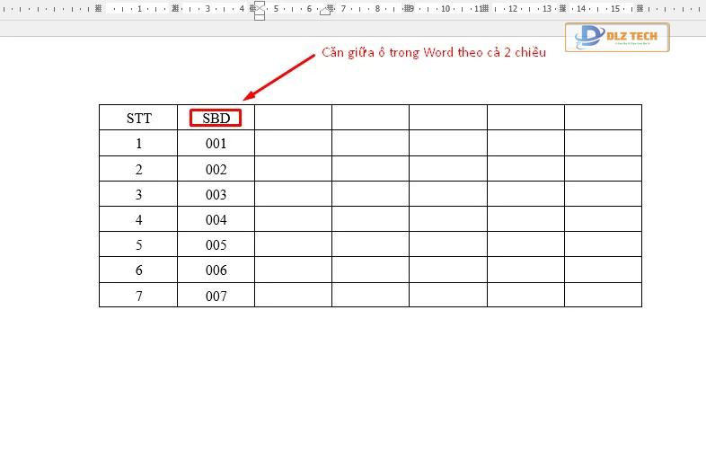Click the red annotation text about centering in Word

[434, 53]
